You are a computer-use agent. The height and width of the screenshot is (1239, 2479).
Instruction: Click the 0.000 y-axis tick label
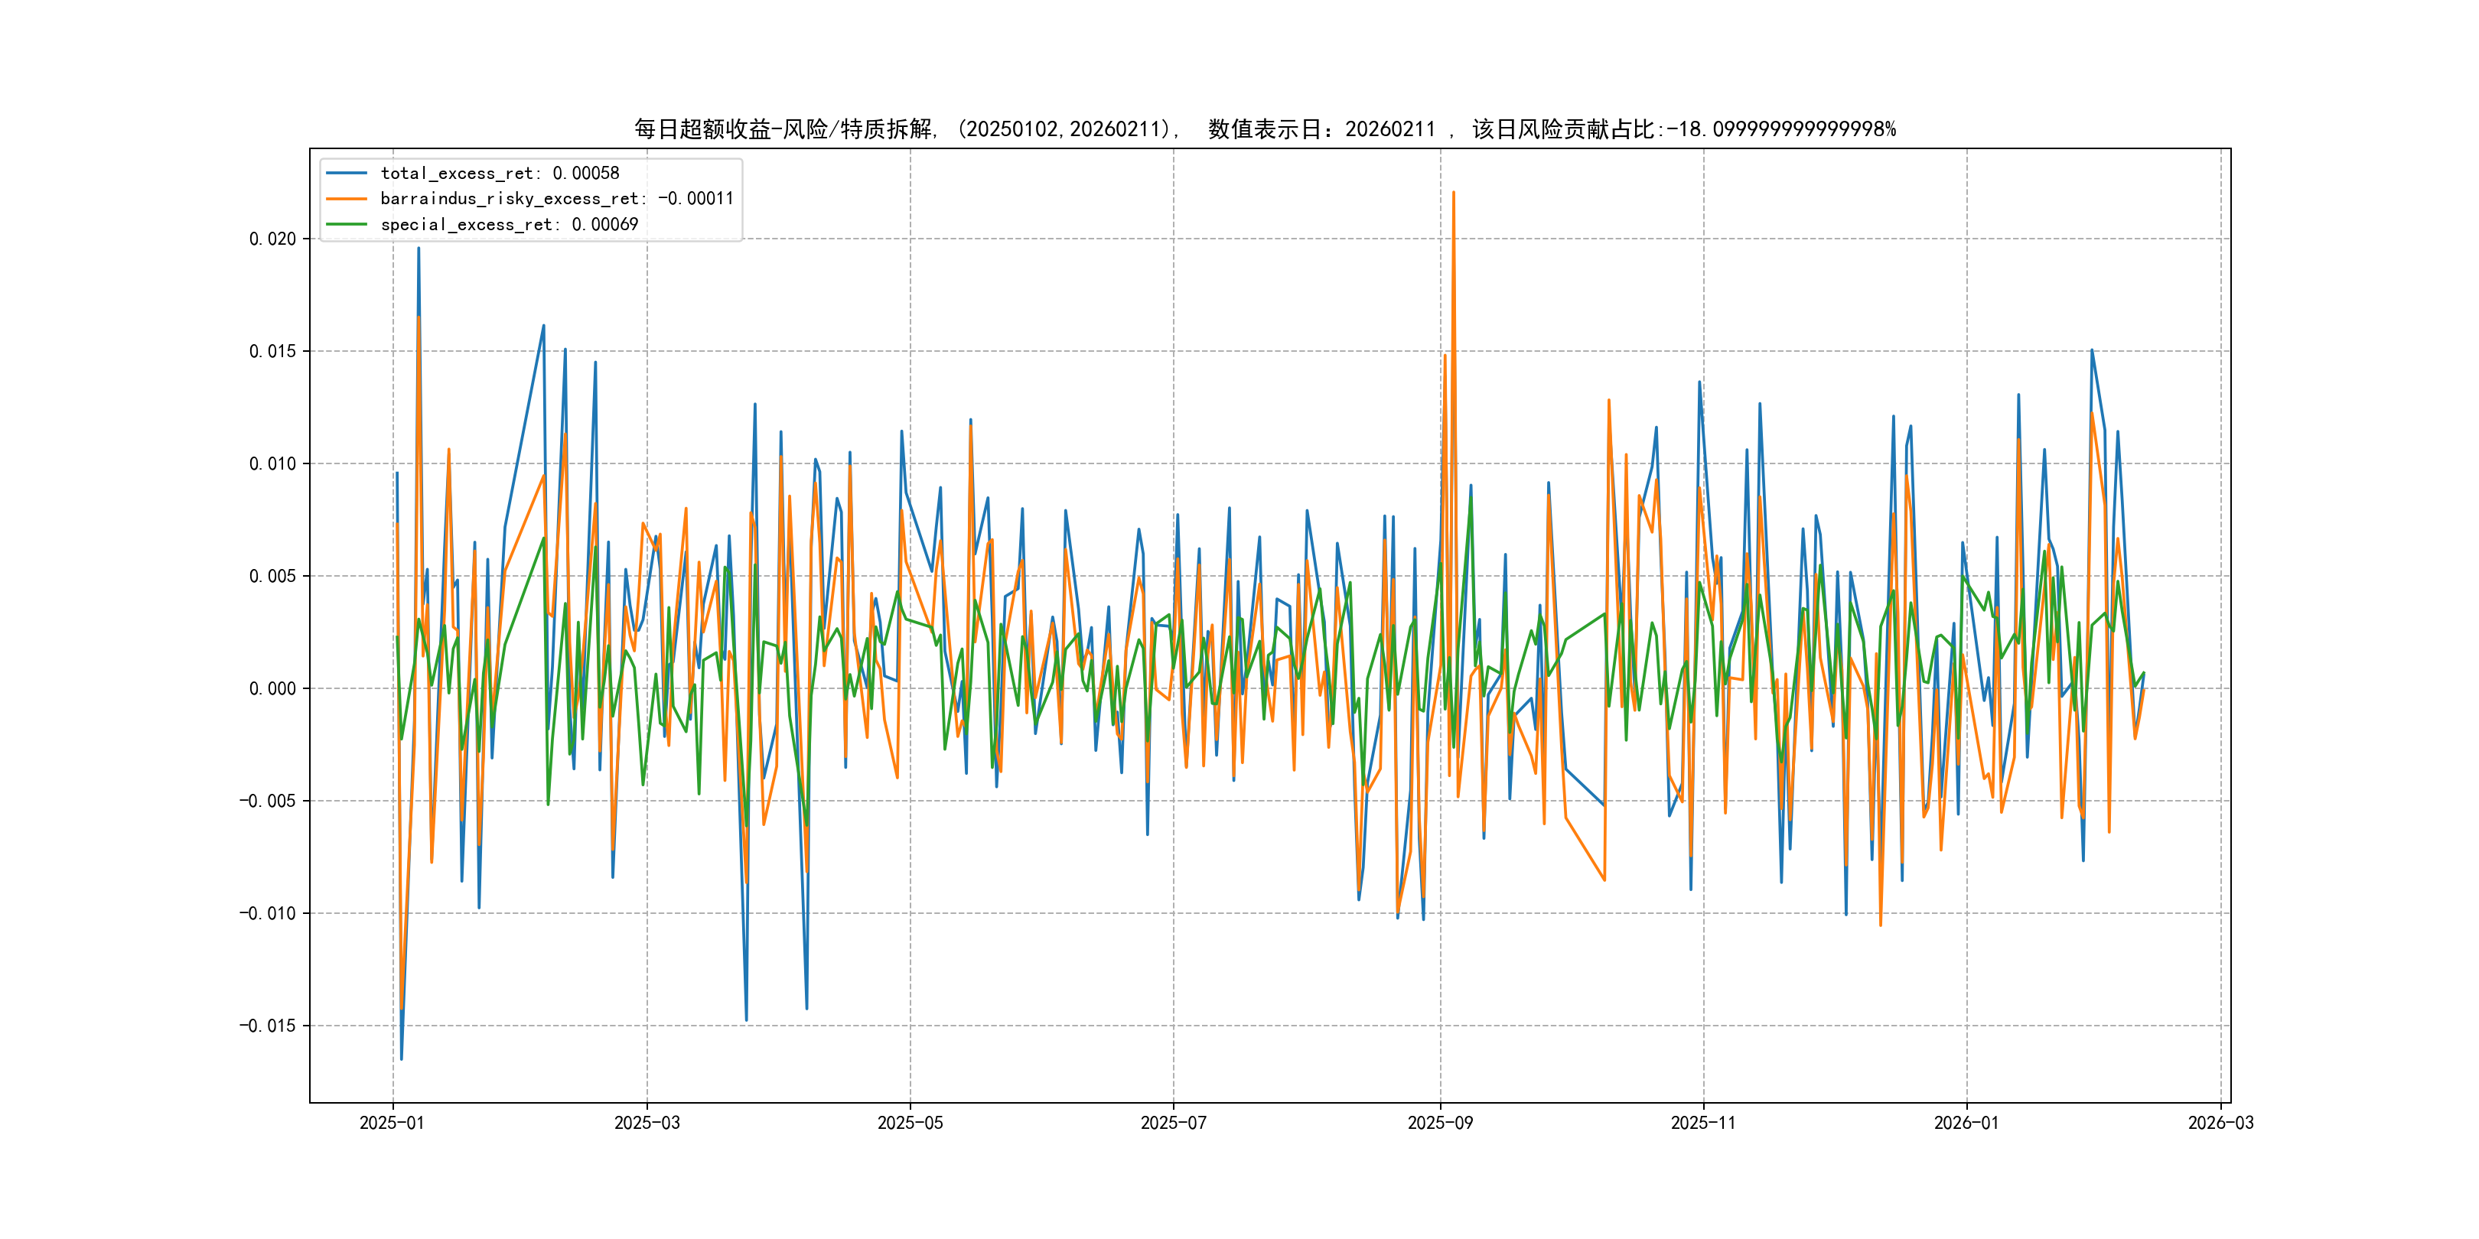[272, 689]
